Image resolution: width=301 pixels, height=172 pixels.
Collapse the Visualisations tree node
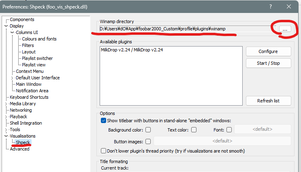6,136
